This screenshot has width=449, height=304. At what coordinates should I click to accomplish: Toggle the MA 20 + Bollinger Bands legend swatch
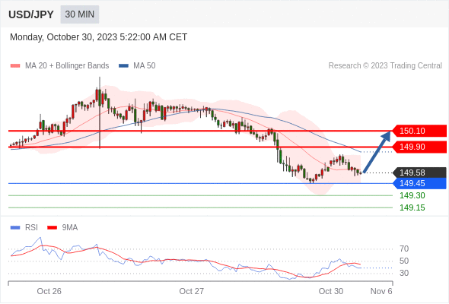coord(15,66)
